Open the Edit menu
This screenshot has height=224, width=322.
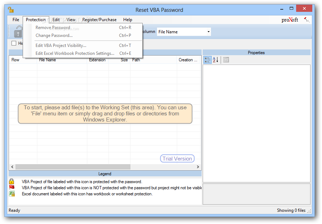pyautogui.click(x=56, y=20)
